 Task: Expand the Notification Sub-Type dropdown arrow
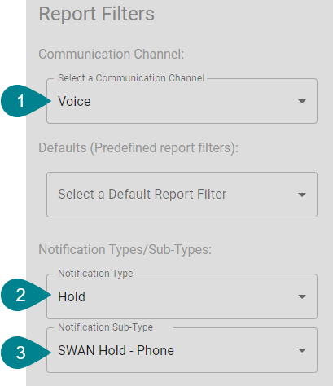point(302,350)
